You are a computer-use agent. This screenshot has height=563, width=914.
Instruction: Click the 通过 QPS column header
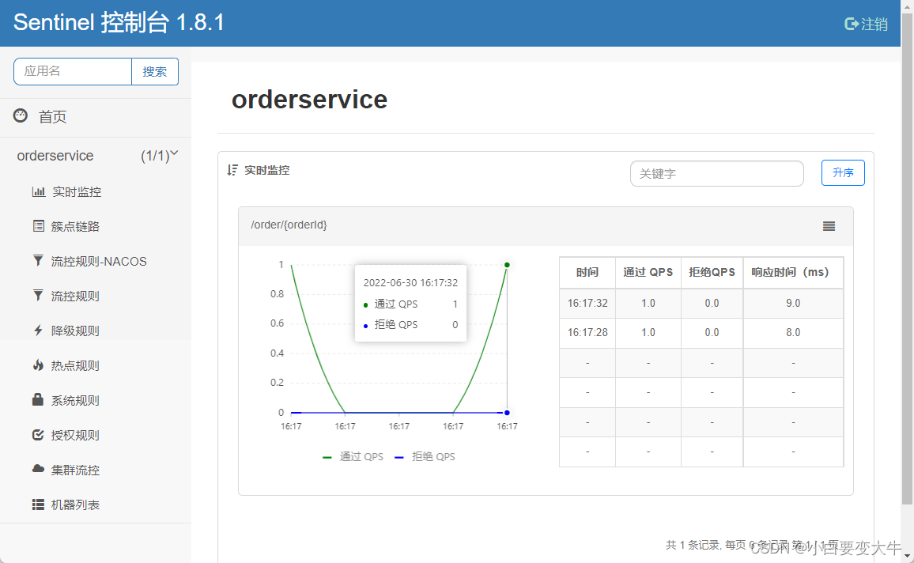(648, 272)
